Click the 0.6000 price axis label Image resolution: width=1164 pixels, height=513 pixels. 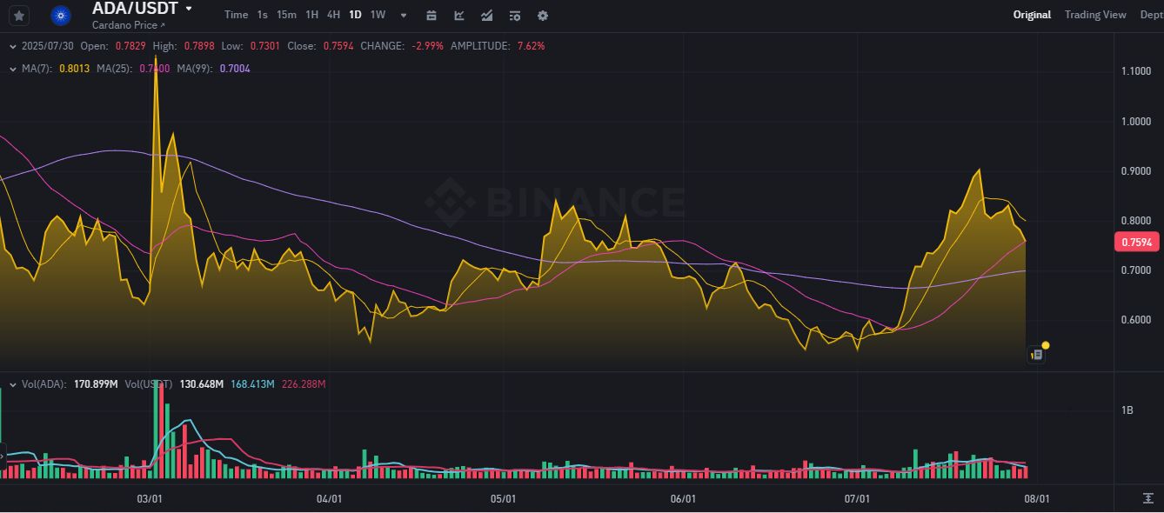pos(1136,320)
